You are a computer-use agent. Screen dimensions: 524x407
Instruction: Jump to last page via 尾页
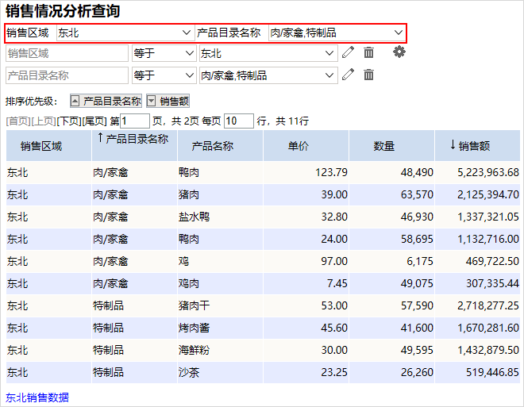tap(94, 121)
